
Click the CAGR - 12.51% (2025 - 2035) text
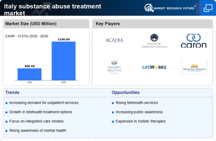tap(27, 36)
